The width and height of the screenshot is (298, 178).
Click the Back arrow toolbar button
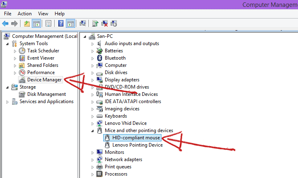tap(5, 24)
